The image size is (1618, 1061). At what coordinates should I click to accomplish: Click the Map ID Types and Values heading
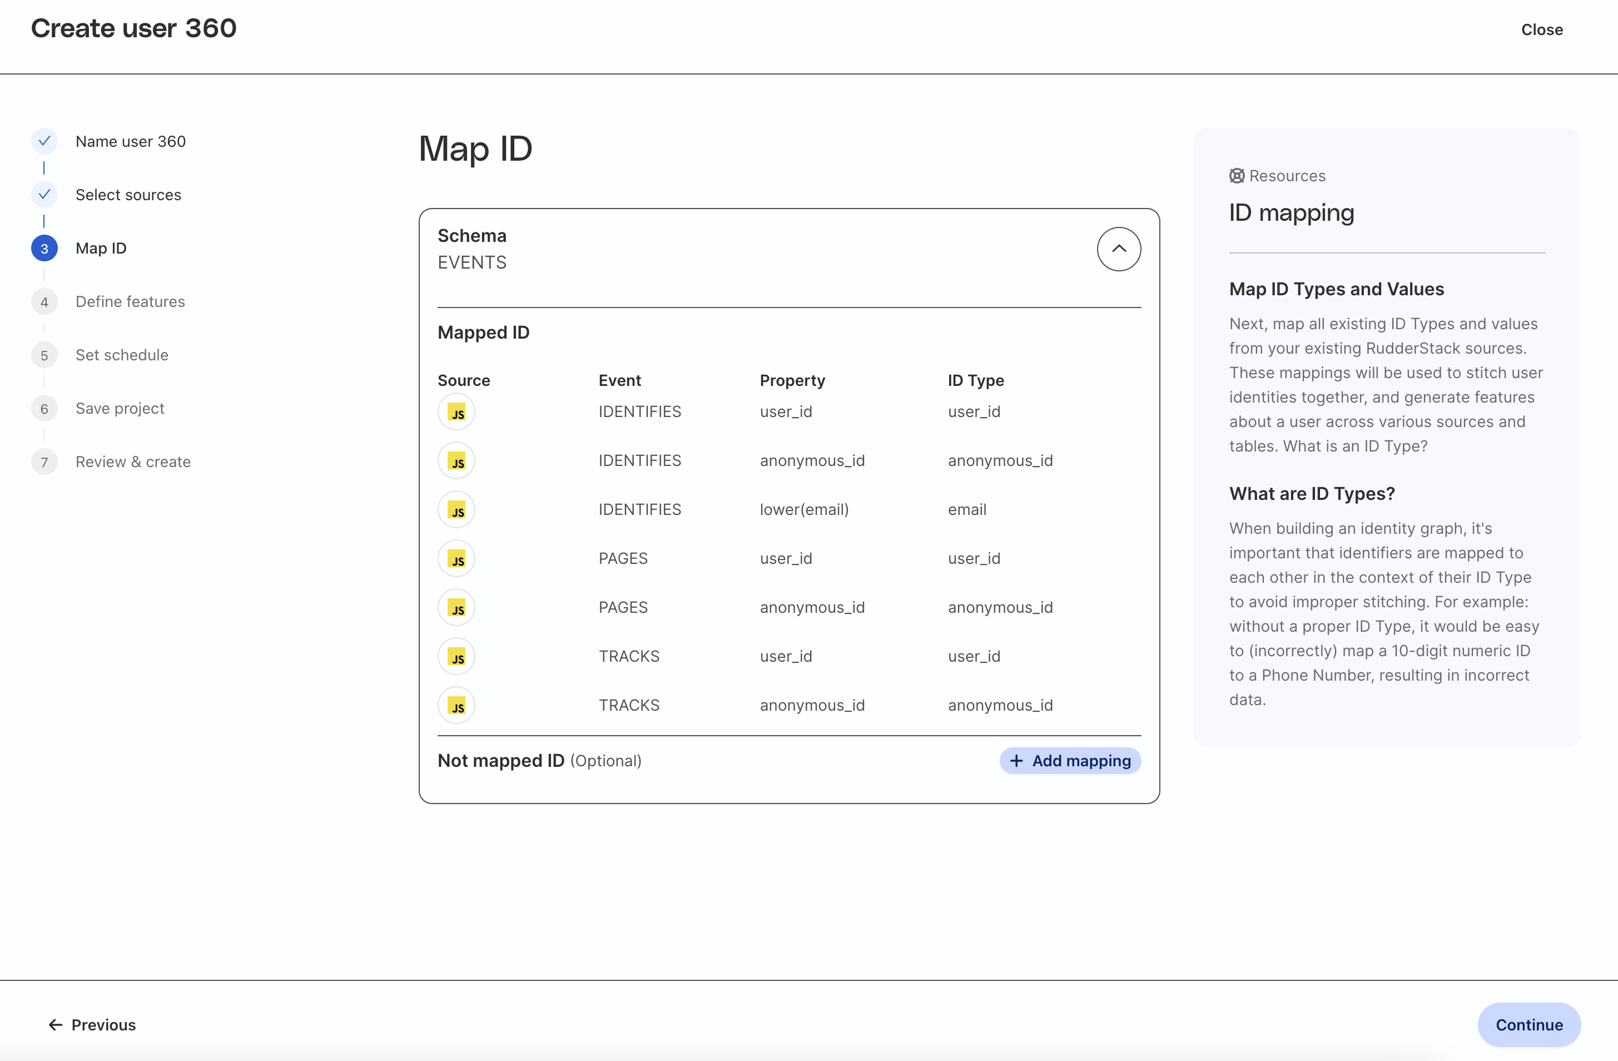pos(1337,289)
